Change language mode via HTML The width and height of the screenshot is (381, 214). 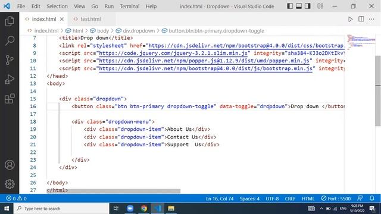[x=308, y=199]
